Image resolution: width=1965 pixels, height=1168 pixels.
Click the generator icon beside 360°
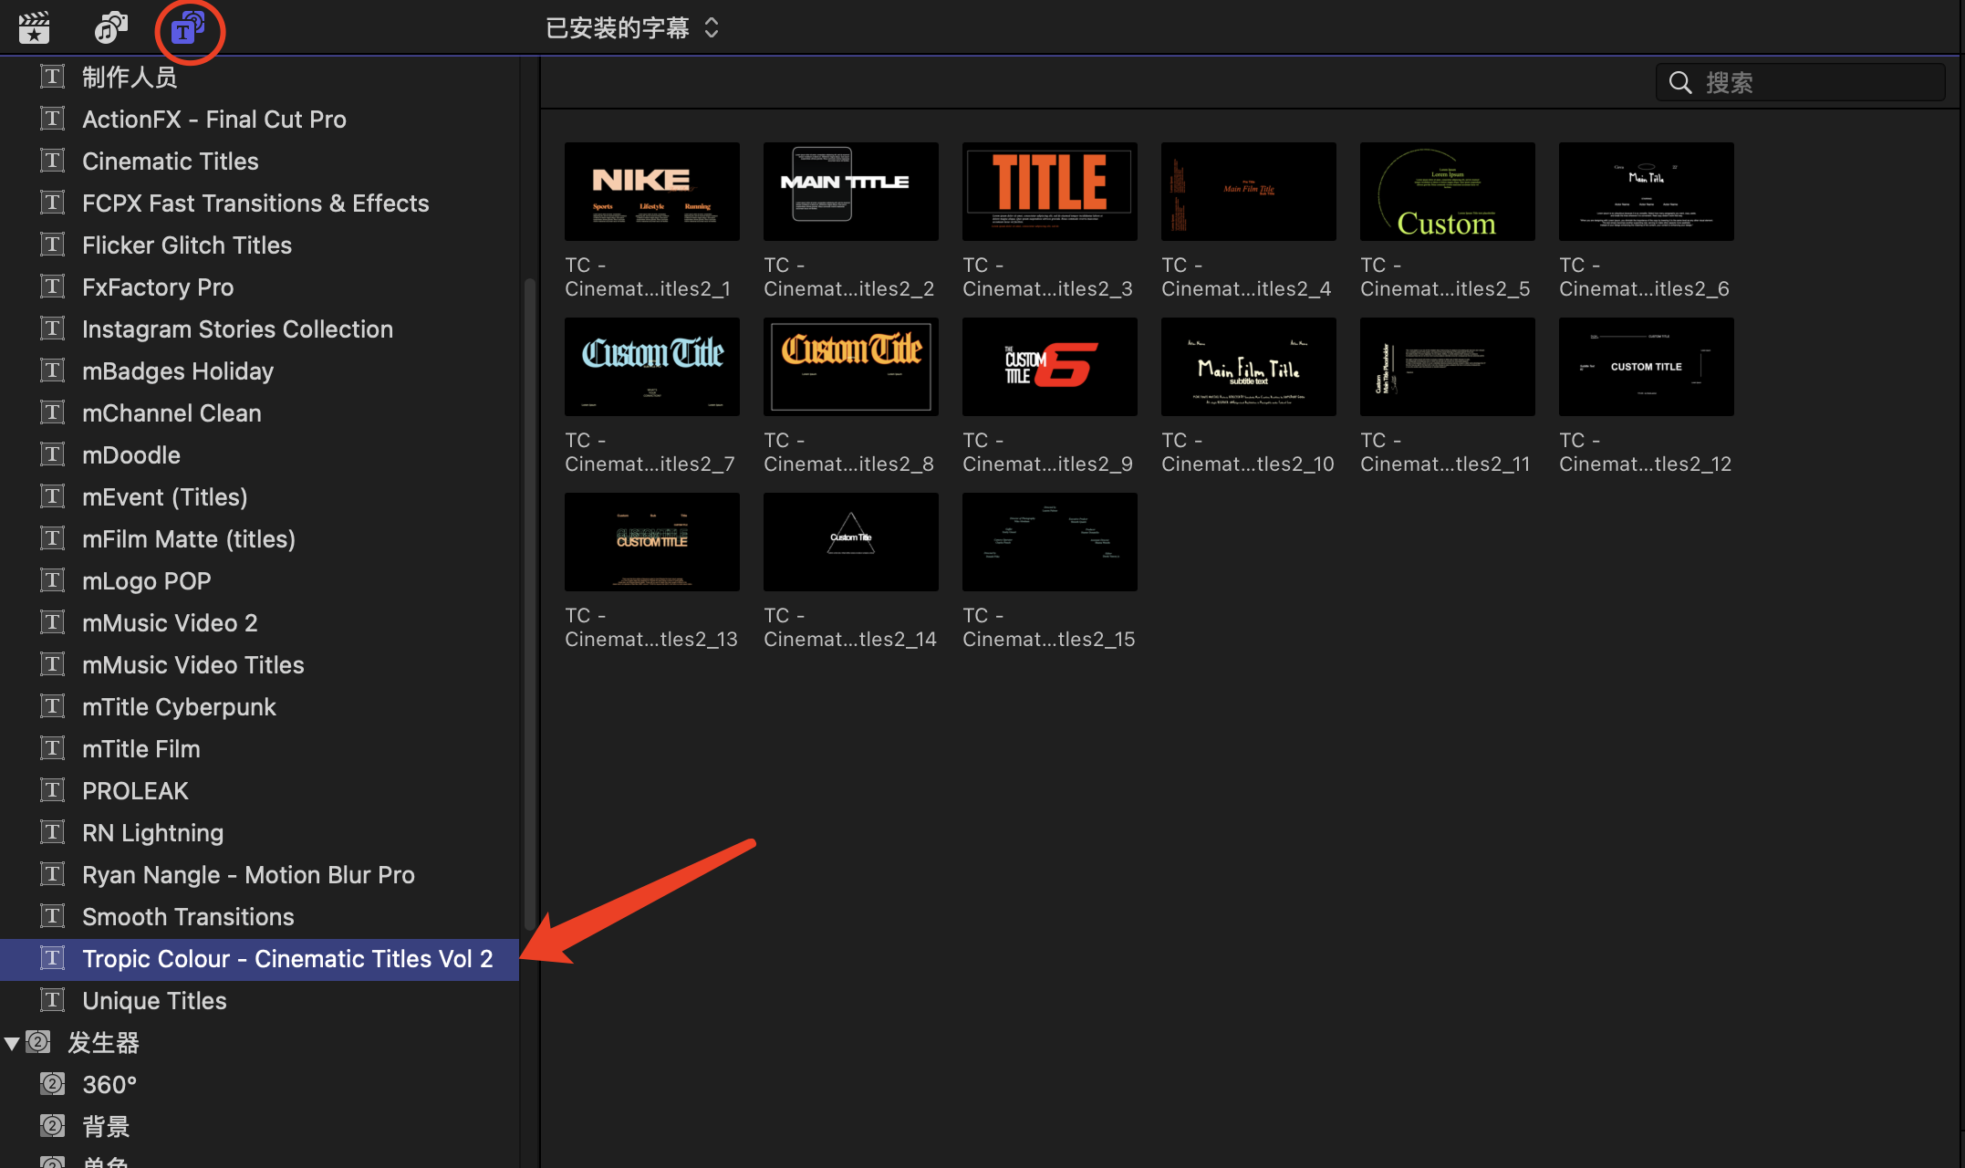[x=53, y=1084]
